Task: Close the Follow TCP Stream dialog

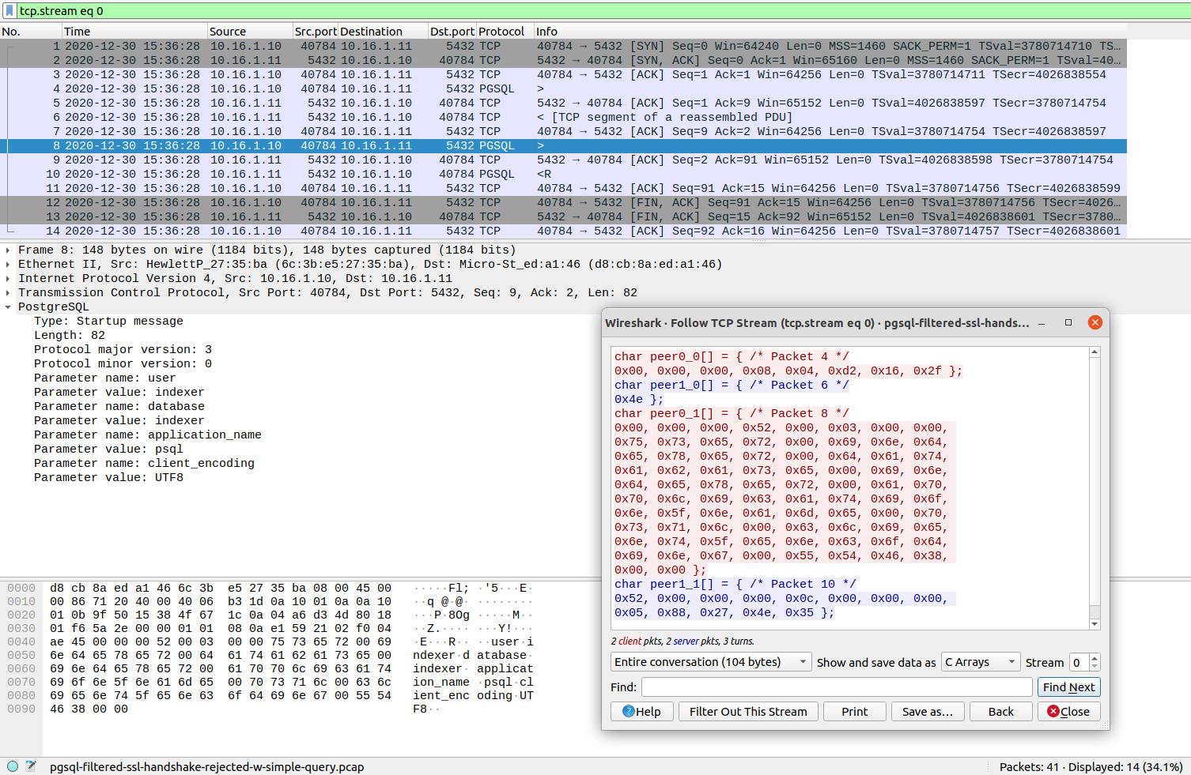Action: pos(1095,322)
